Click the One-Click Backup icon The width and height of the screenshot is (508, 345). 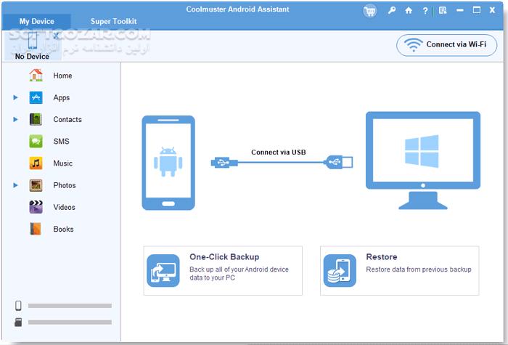coord(163,271)
